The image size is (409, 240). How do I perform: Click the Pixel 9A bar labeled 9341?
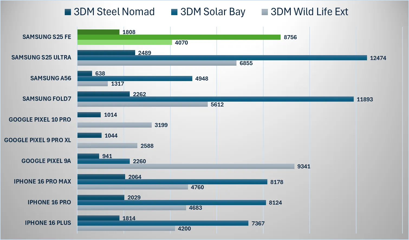click(x=186, y=166)
